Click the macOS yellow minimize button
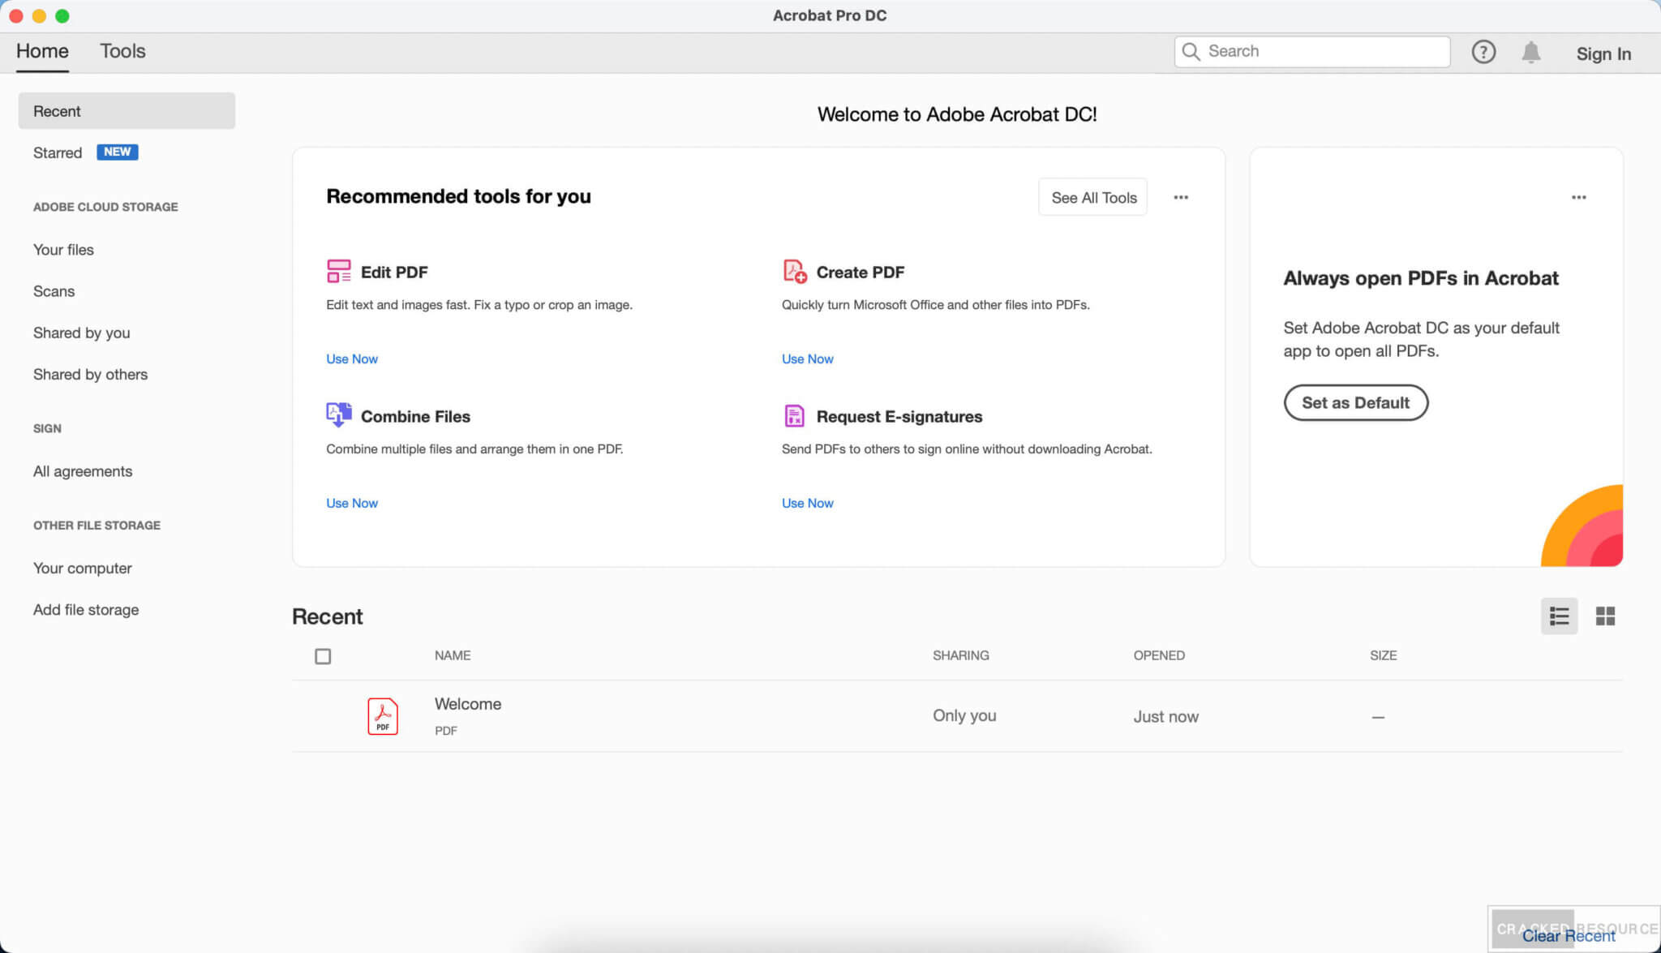This screenshot has width=1661, height=953. coord(39,15)
